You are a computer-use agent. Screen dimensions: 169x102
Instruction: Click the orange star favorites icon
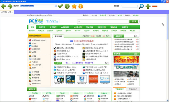(74, 6)
